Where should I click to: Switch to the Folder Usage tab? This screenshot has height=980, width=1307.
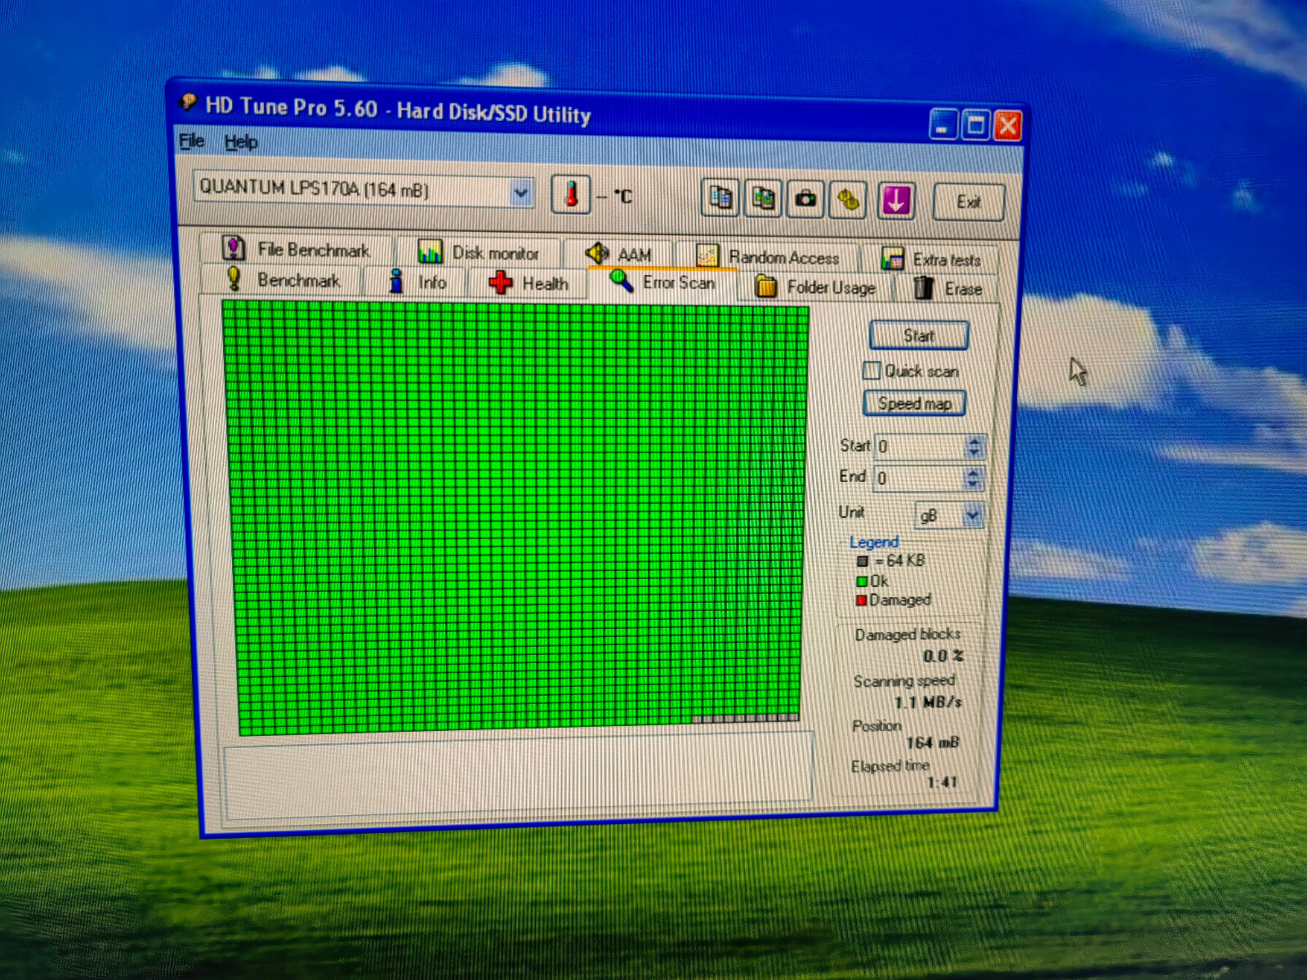click(815, 287)
